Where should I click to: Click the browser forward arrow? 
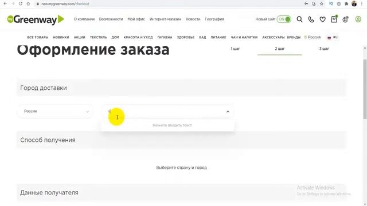(13, 4)
